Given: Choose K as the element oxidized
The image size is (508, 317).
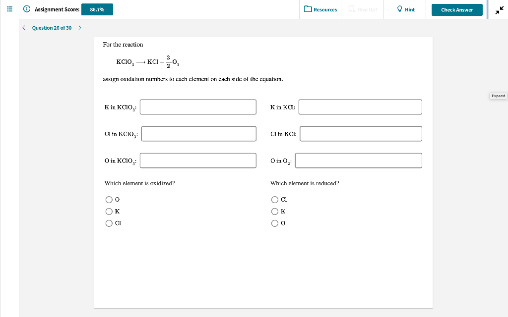Looking at the screenshot, I should click(109, 211).
